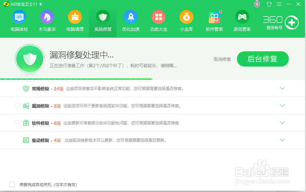Expand the 常规修复 row chevron

tap(282, 88)
